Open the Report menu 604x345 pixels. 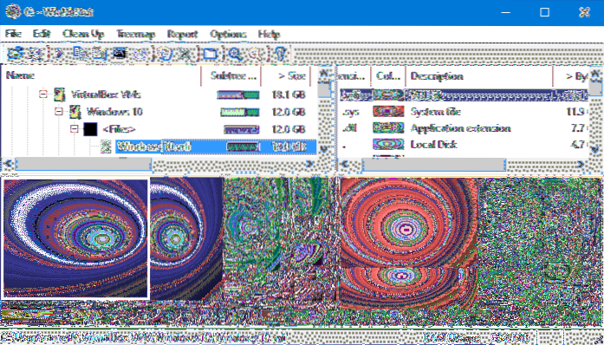(182, 35)
